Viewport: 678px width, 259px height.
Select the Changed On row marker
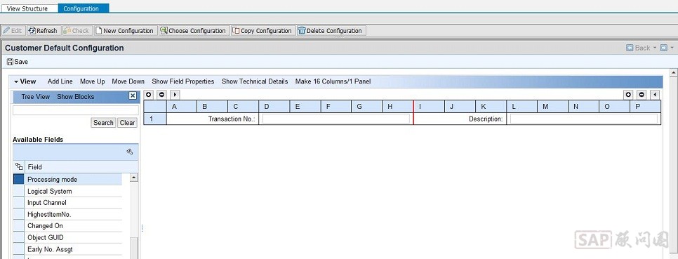[18, 226]
